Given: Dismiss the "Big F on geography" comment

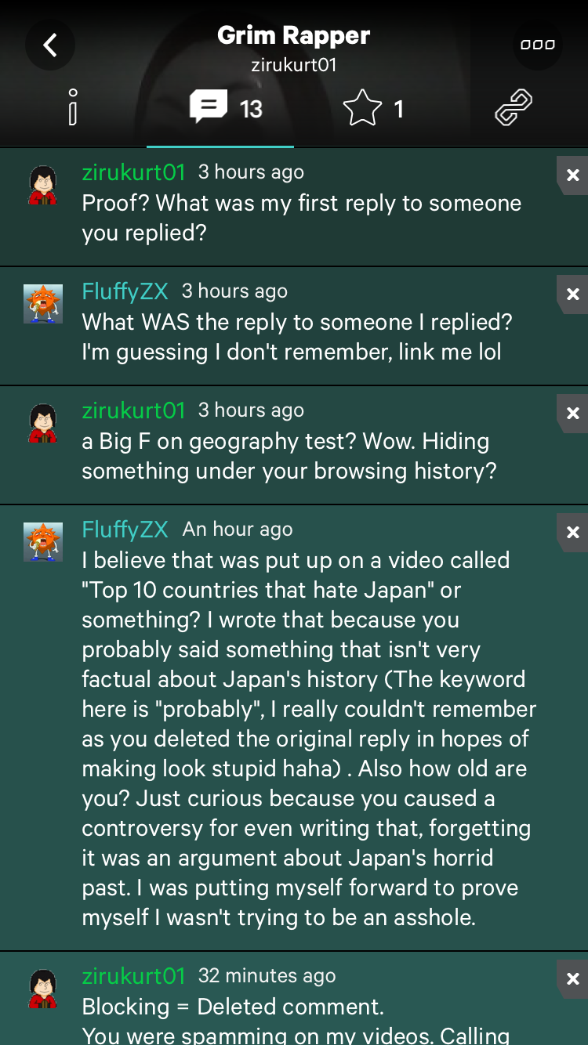Looking at the screenshot, I should [x=572, y=414].
